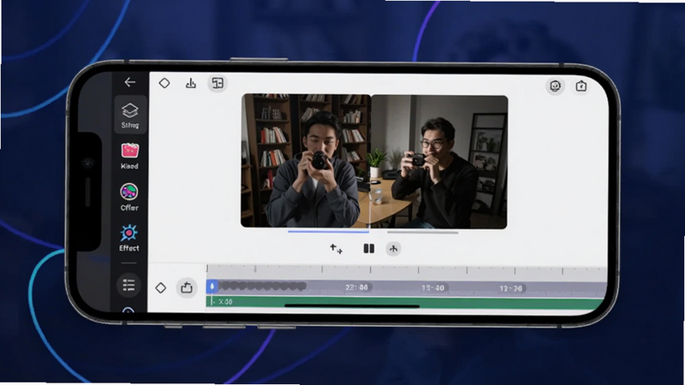Screen dimensions: 685x385
Task: Tap the export icon at top right
Action: pyautogui.click(x=581, y=86)
